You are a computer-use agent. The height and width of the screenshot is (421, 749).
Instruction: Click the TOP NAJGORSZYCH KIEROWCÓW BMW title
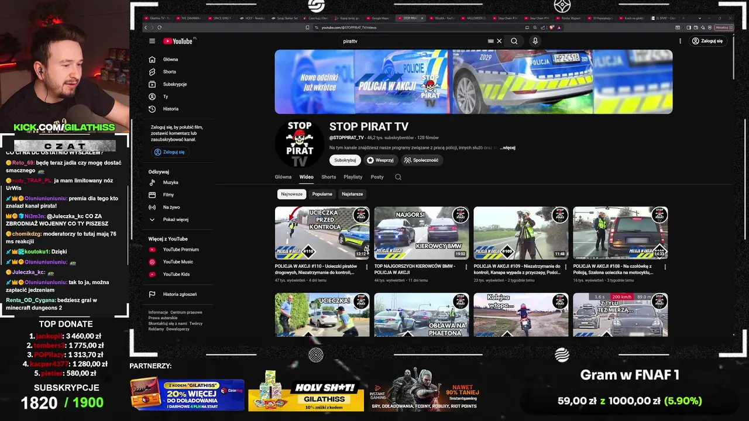click(415, 269)
